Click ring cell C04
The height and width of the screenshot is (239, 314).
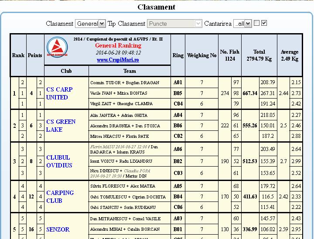point(178,103)
